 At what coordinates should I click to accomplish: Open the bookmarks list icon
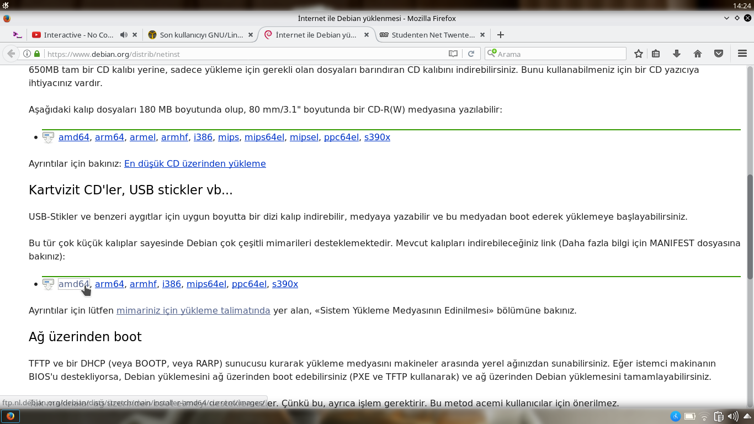[x=656, y=54]
